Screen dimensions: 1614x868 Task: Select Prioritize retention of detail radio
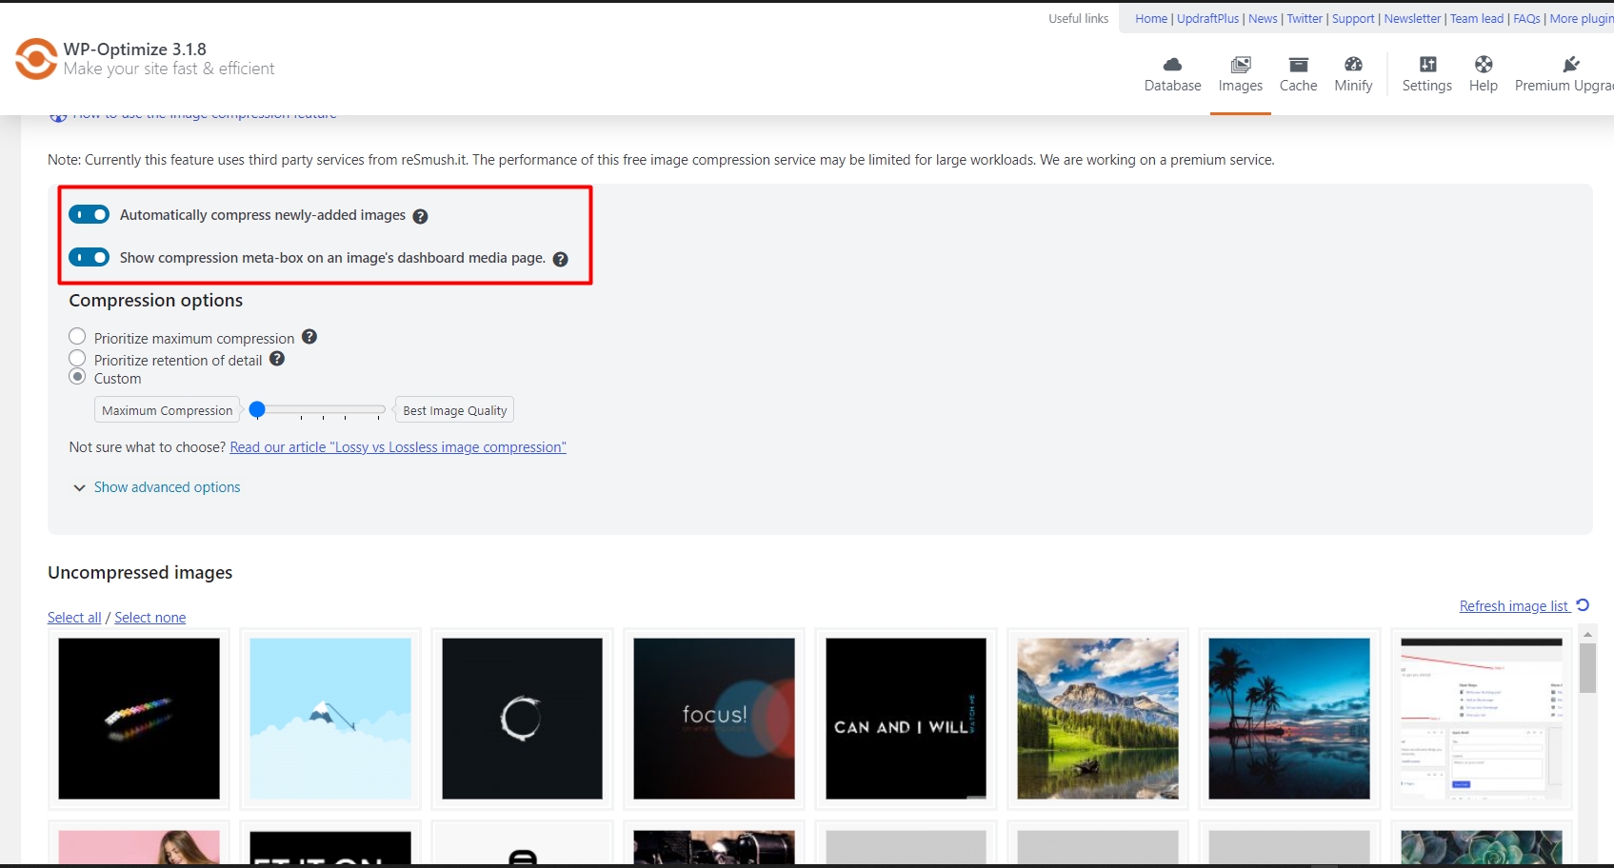coord(77,359)
